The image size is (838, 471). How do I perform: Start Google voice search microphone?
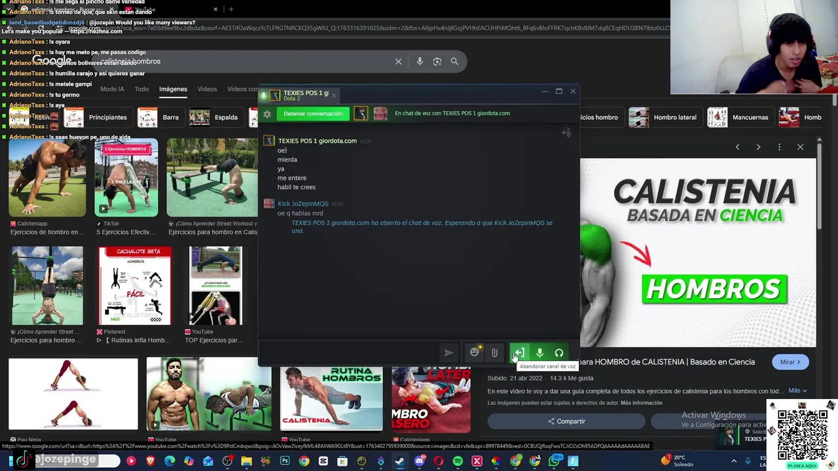click(x=420, y=61)
